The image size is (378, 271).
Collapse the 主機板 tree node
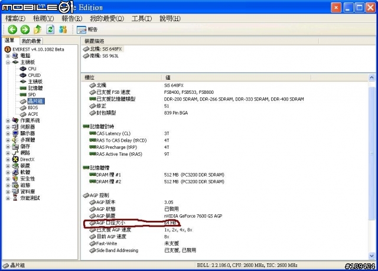(8, 63)
